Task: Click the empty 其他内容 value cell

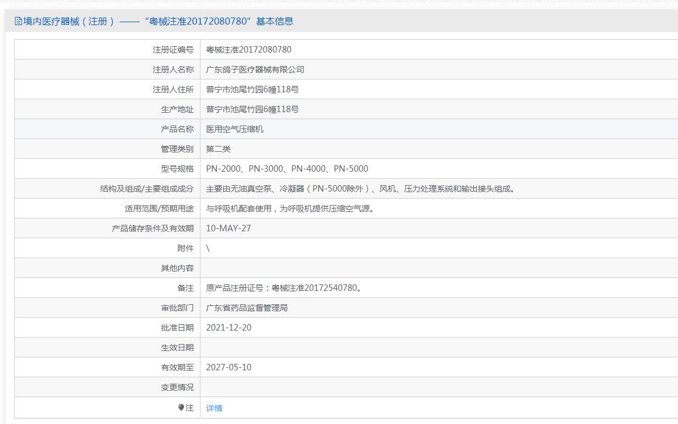Action: tap(438, 268)
